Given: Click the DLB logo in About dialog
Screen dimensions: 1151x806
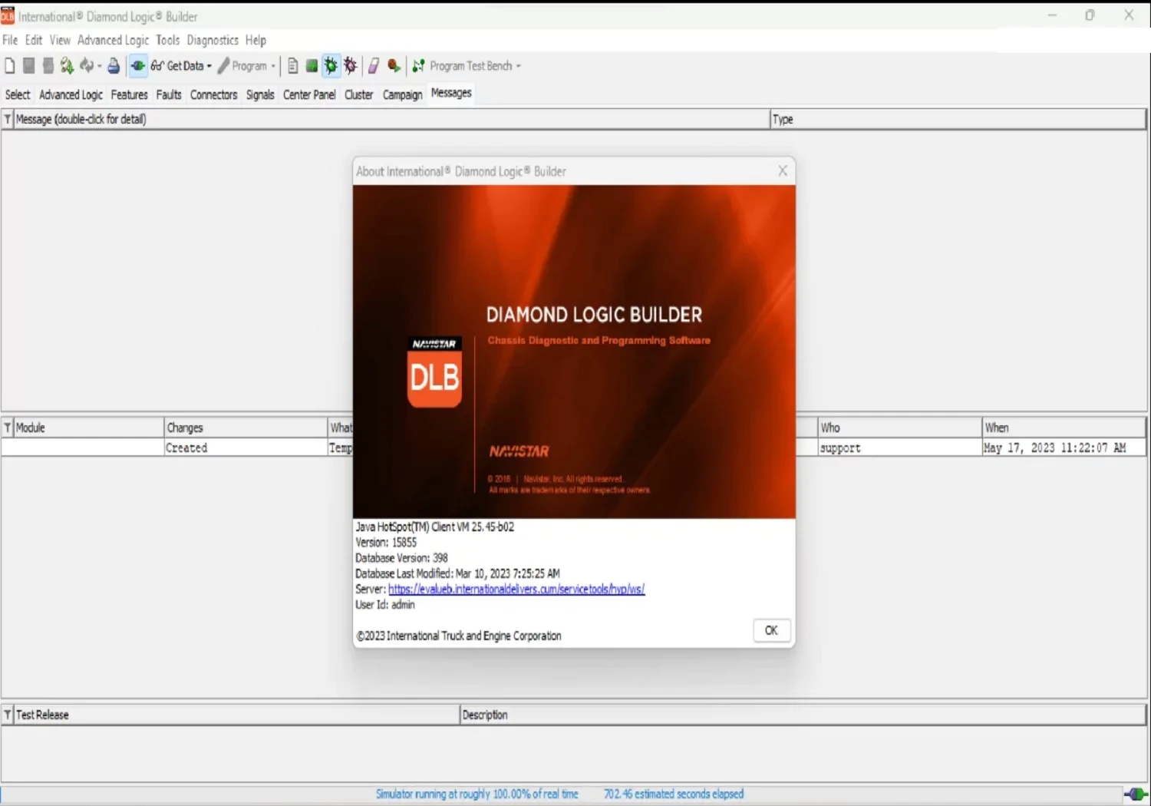Looking at the screenshot, I should tap(434, 372).
